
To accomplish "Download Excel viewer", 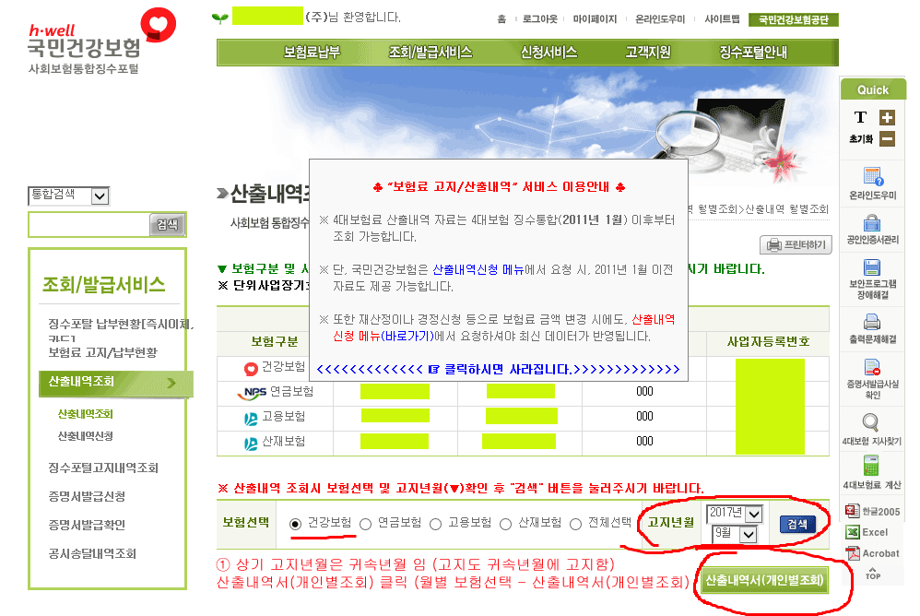I will [x=867, y=532].
